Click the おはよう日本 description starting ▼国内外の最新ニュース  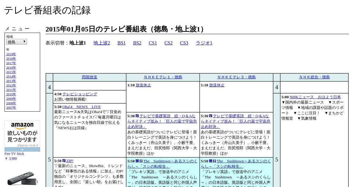(313, 110)
